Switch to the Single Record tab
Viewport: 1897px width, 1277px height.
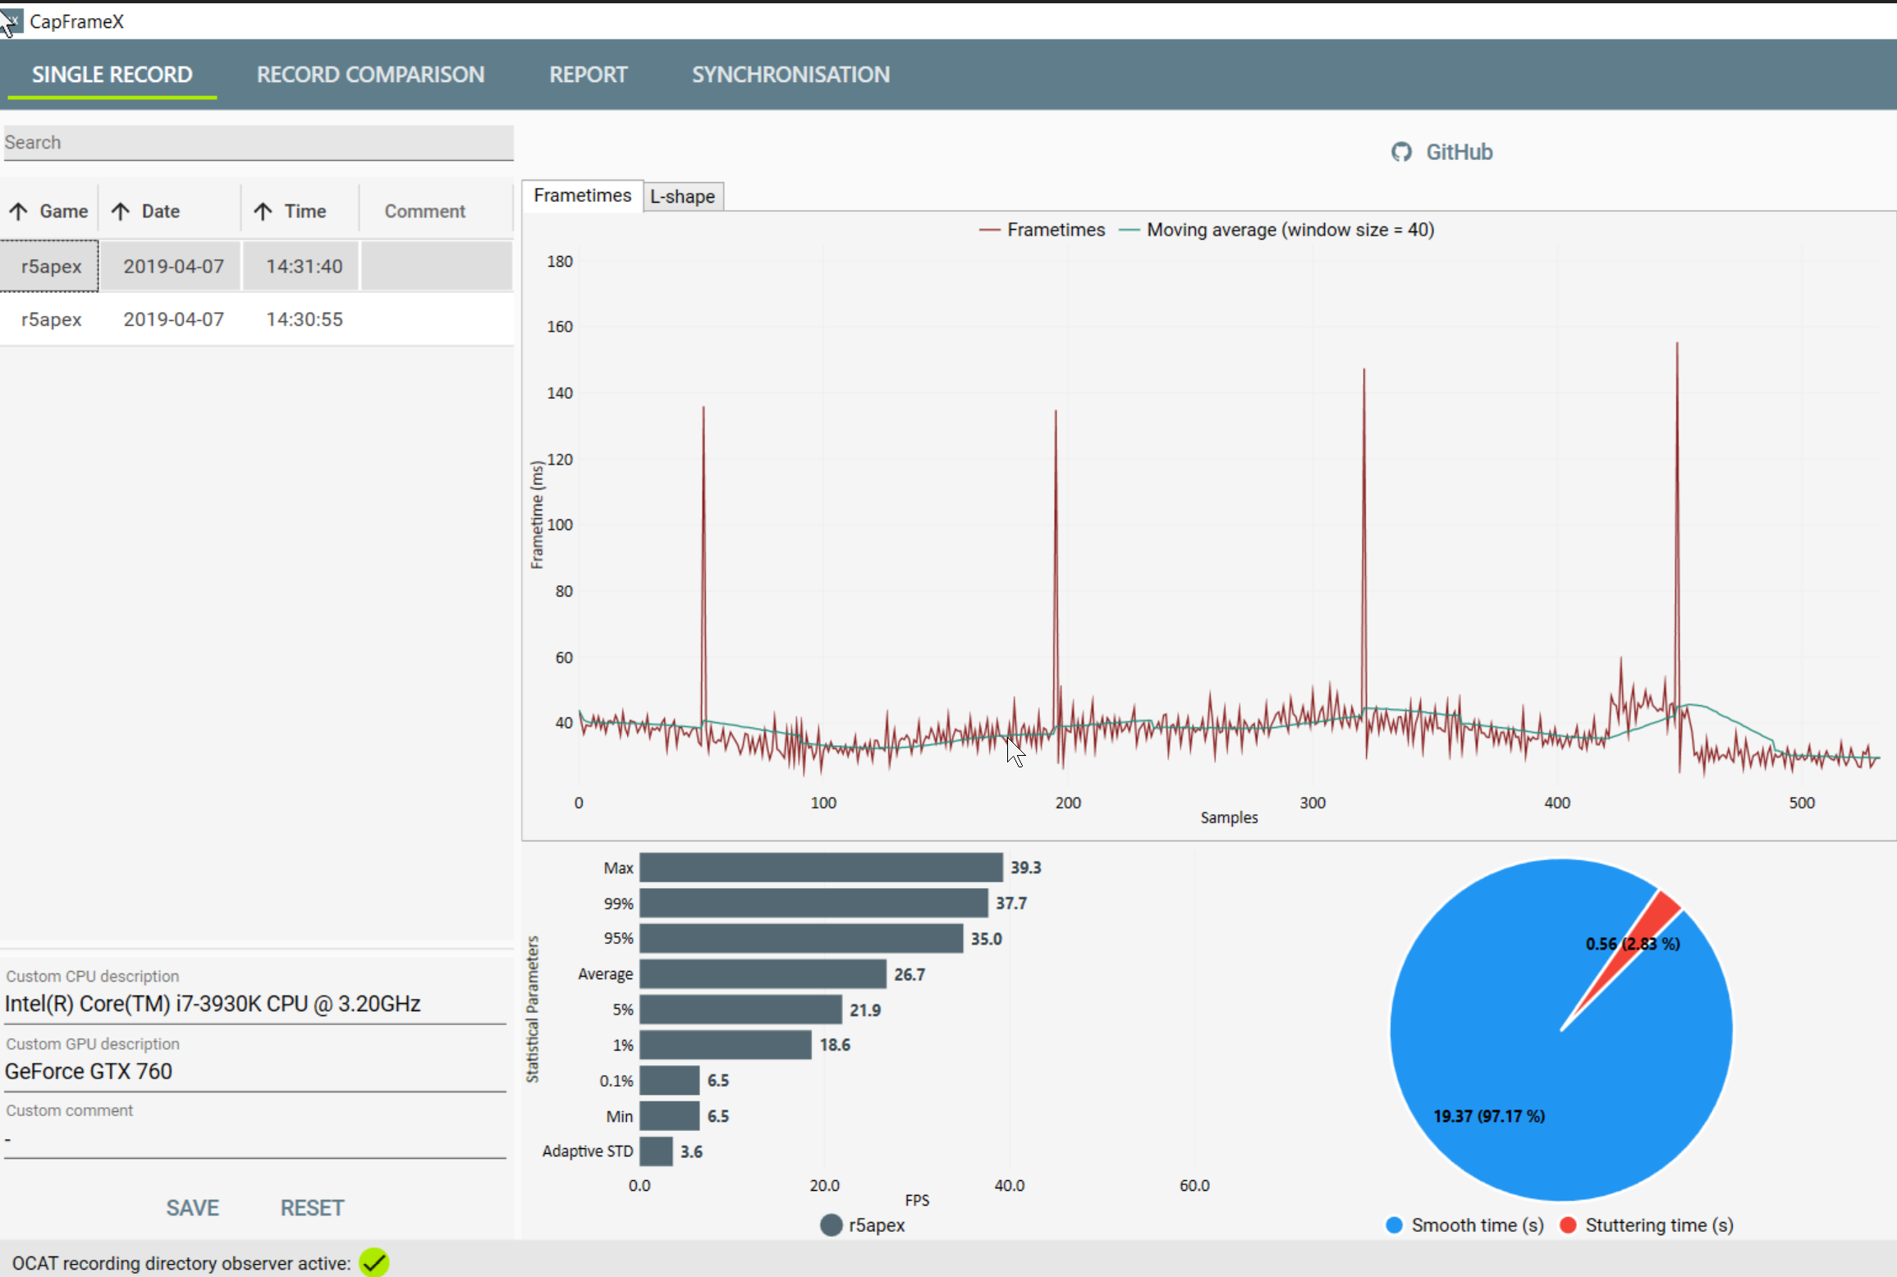(x=112, y=75)
